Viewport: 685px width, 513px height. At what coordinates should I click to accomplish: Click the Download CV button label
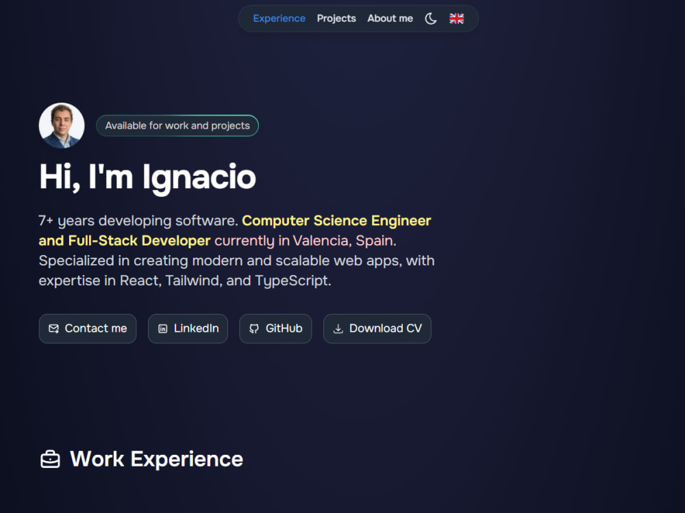click(385, 328)
